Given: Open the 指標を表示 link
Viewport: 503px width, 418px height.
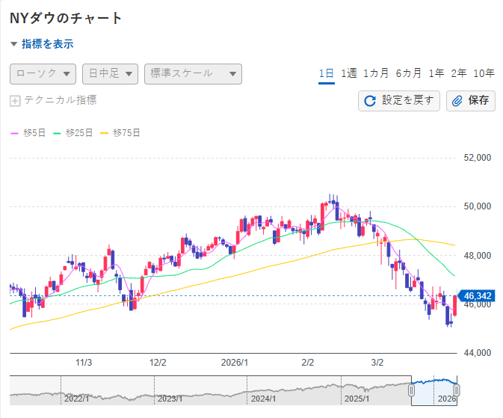Looking at the screenshot, I should click(48, 44).
